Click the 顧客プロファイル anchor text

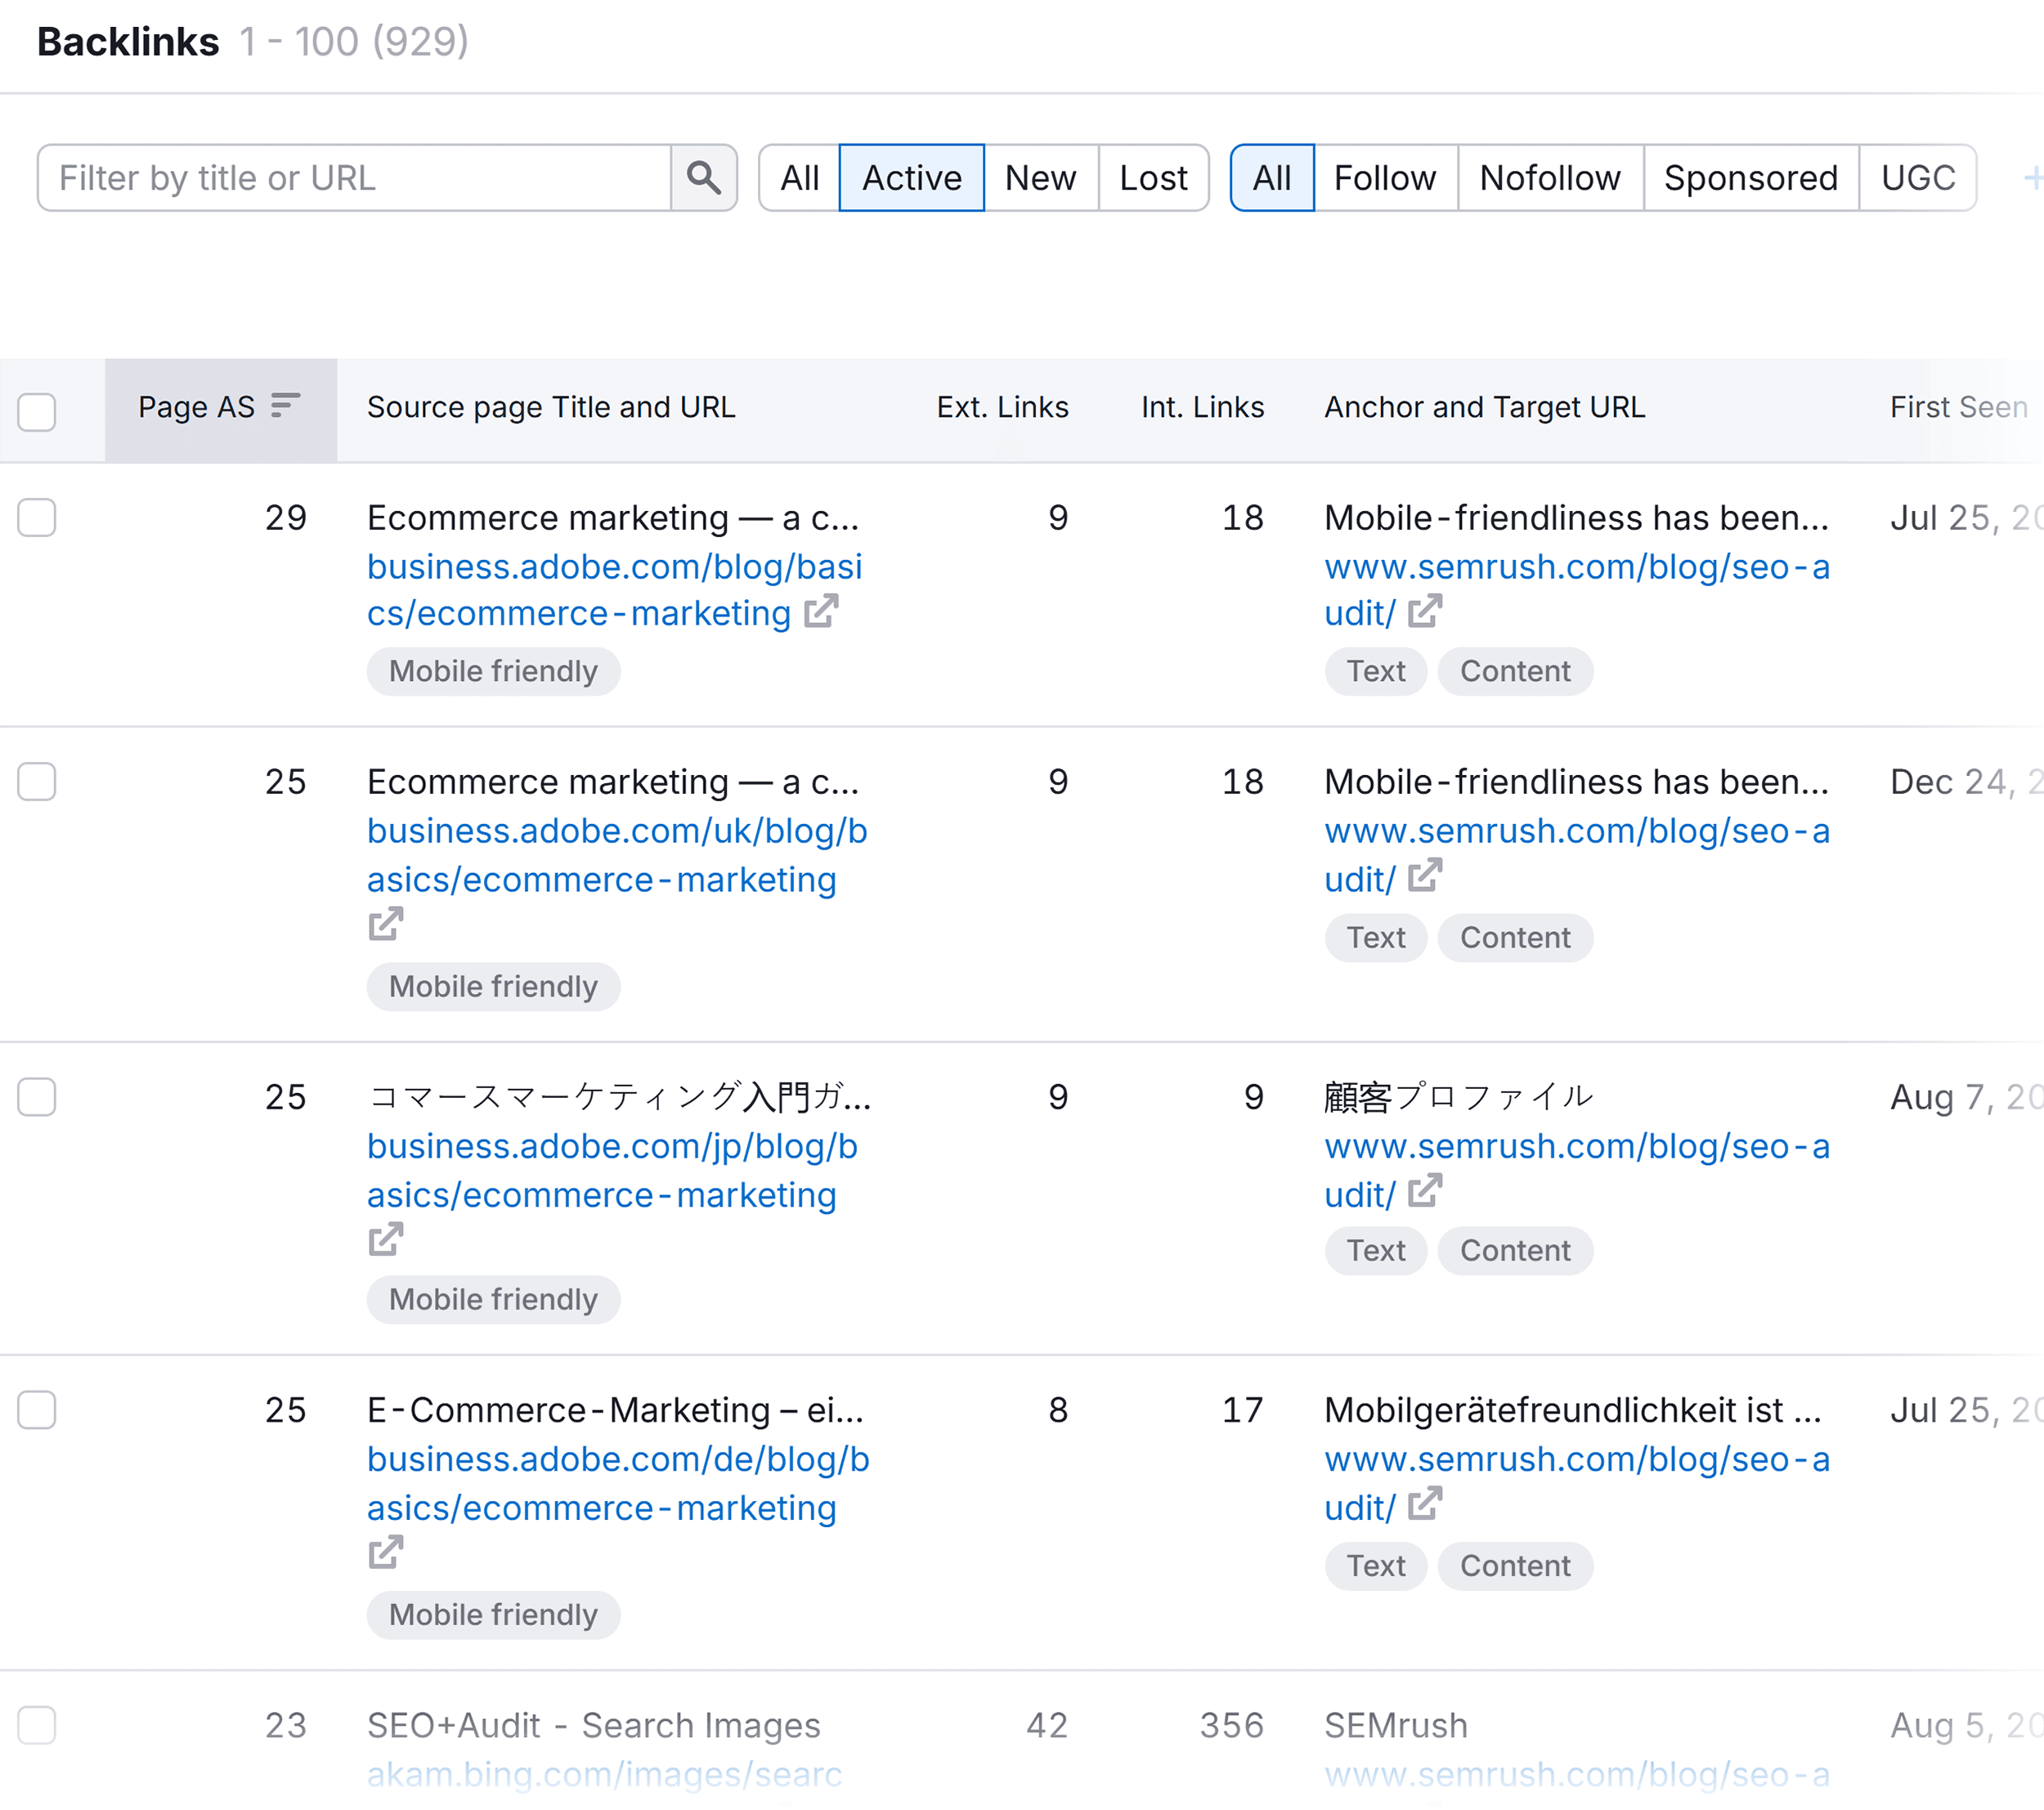click(1458, 1097)
